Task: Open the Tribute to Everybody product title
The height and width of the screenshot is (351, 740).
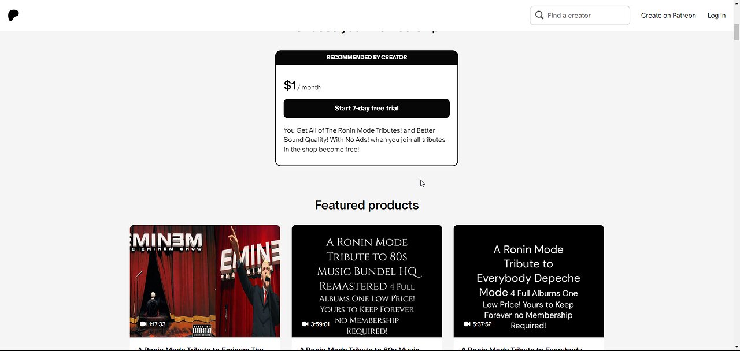Action: click(521, 348)
